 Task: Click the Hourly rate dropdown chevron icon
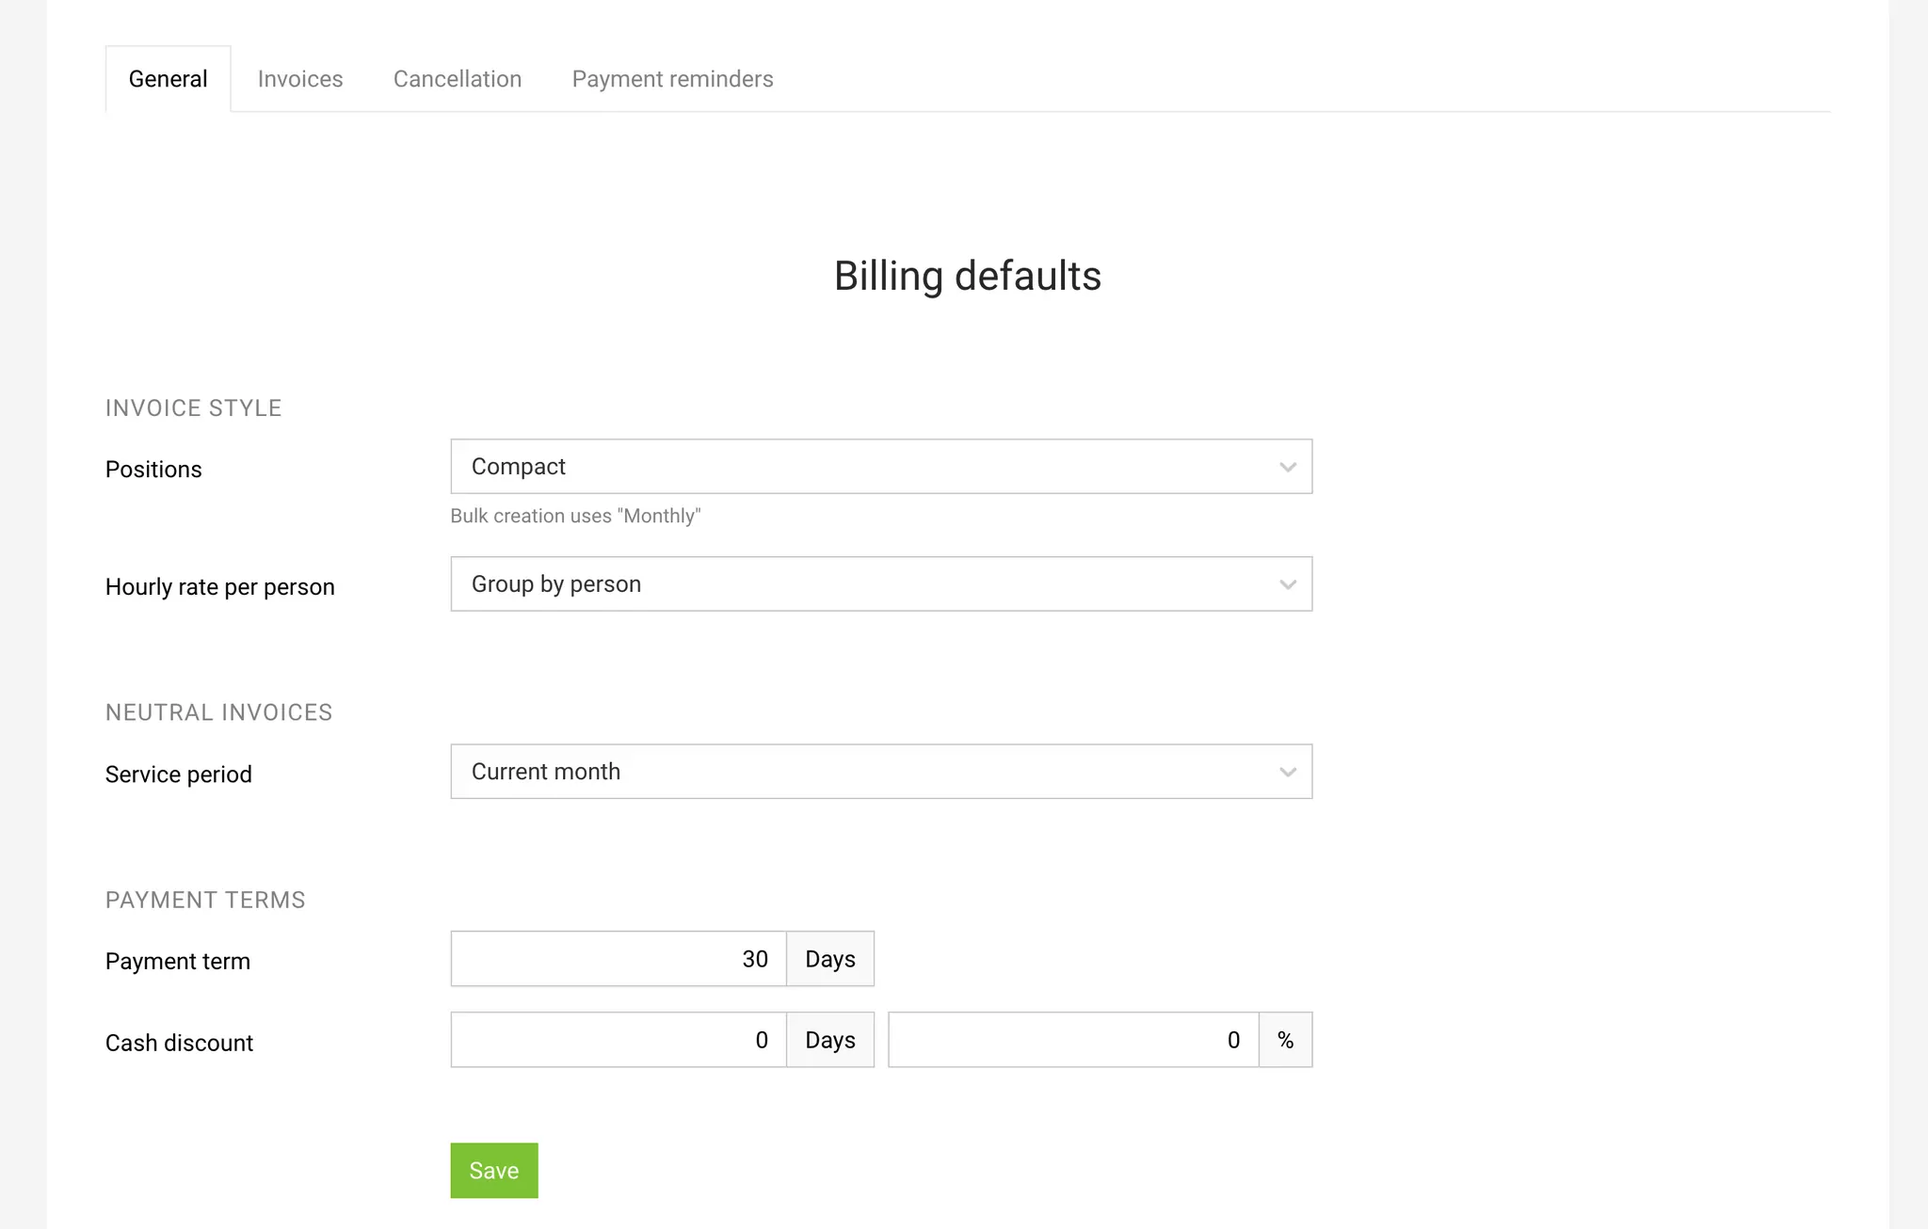tap(1286, 584)
